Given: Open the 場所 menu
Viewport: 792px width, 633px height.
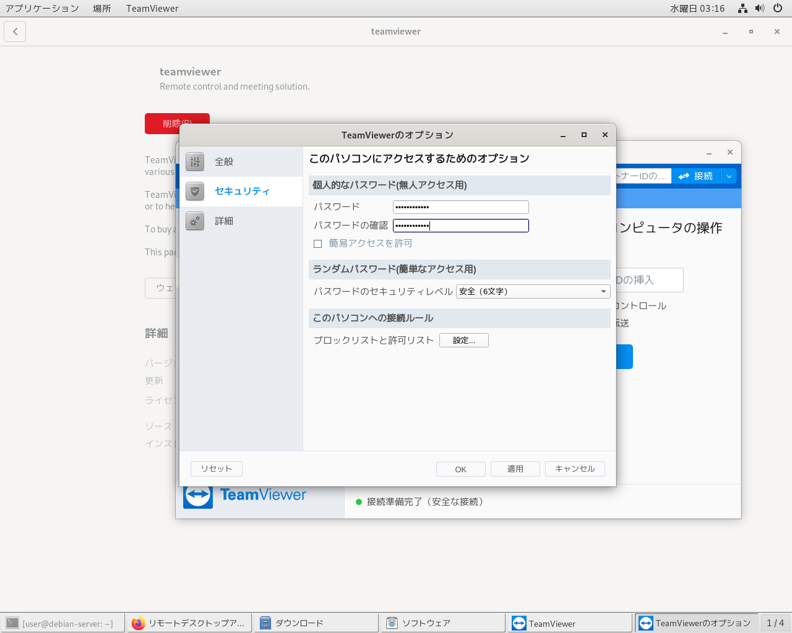Looking at the screenshot, I should [102, 9].
